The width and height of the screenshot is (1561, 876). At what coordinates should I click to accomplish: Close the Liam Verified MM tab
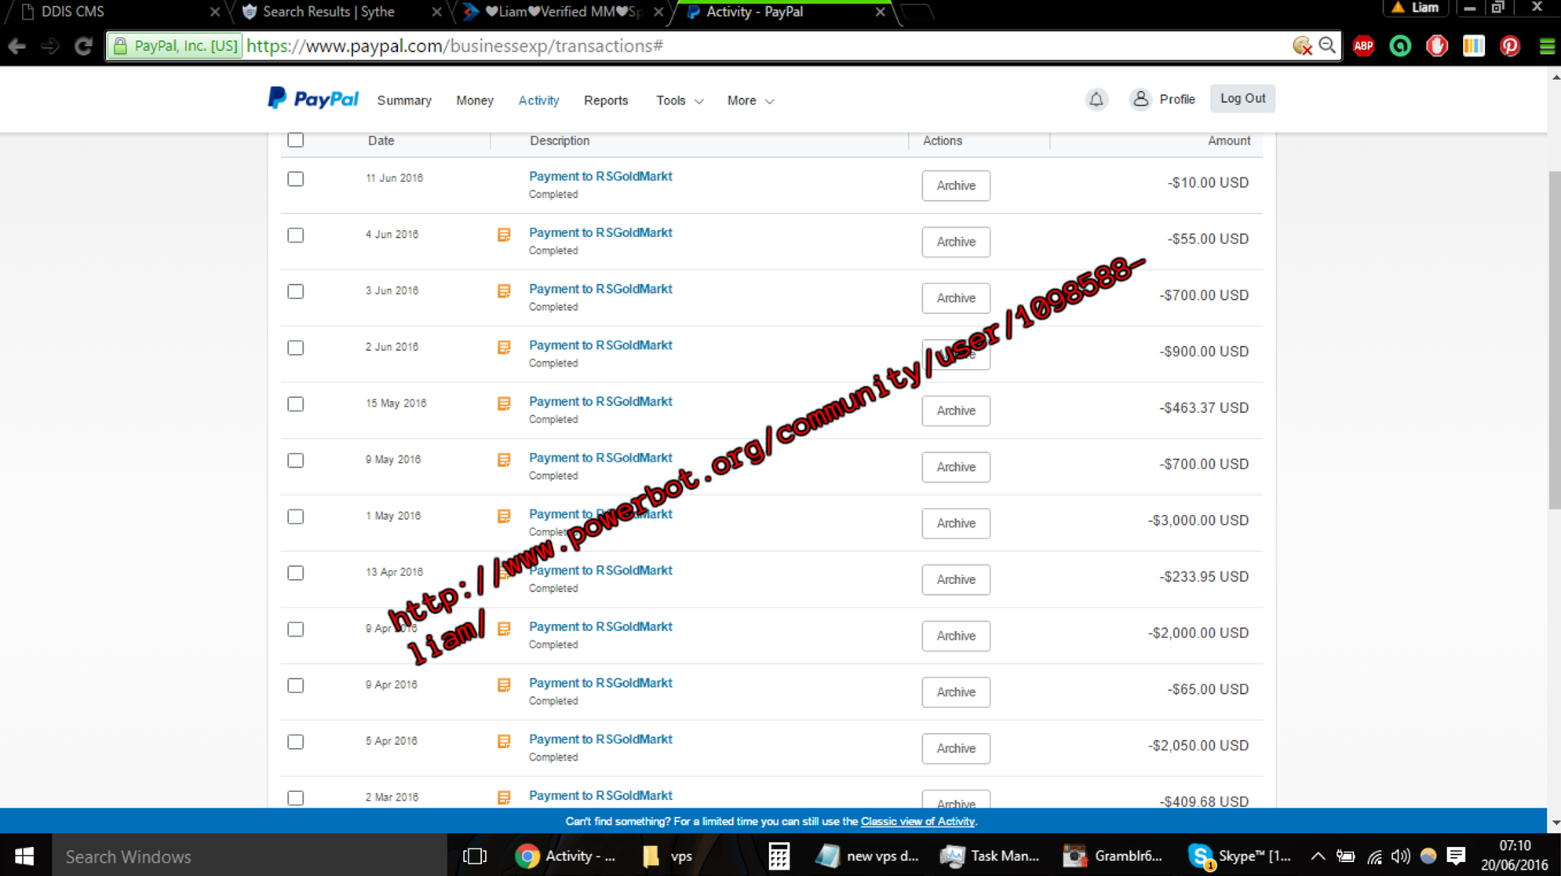658,12
